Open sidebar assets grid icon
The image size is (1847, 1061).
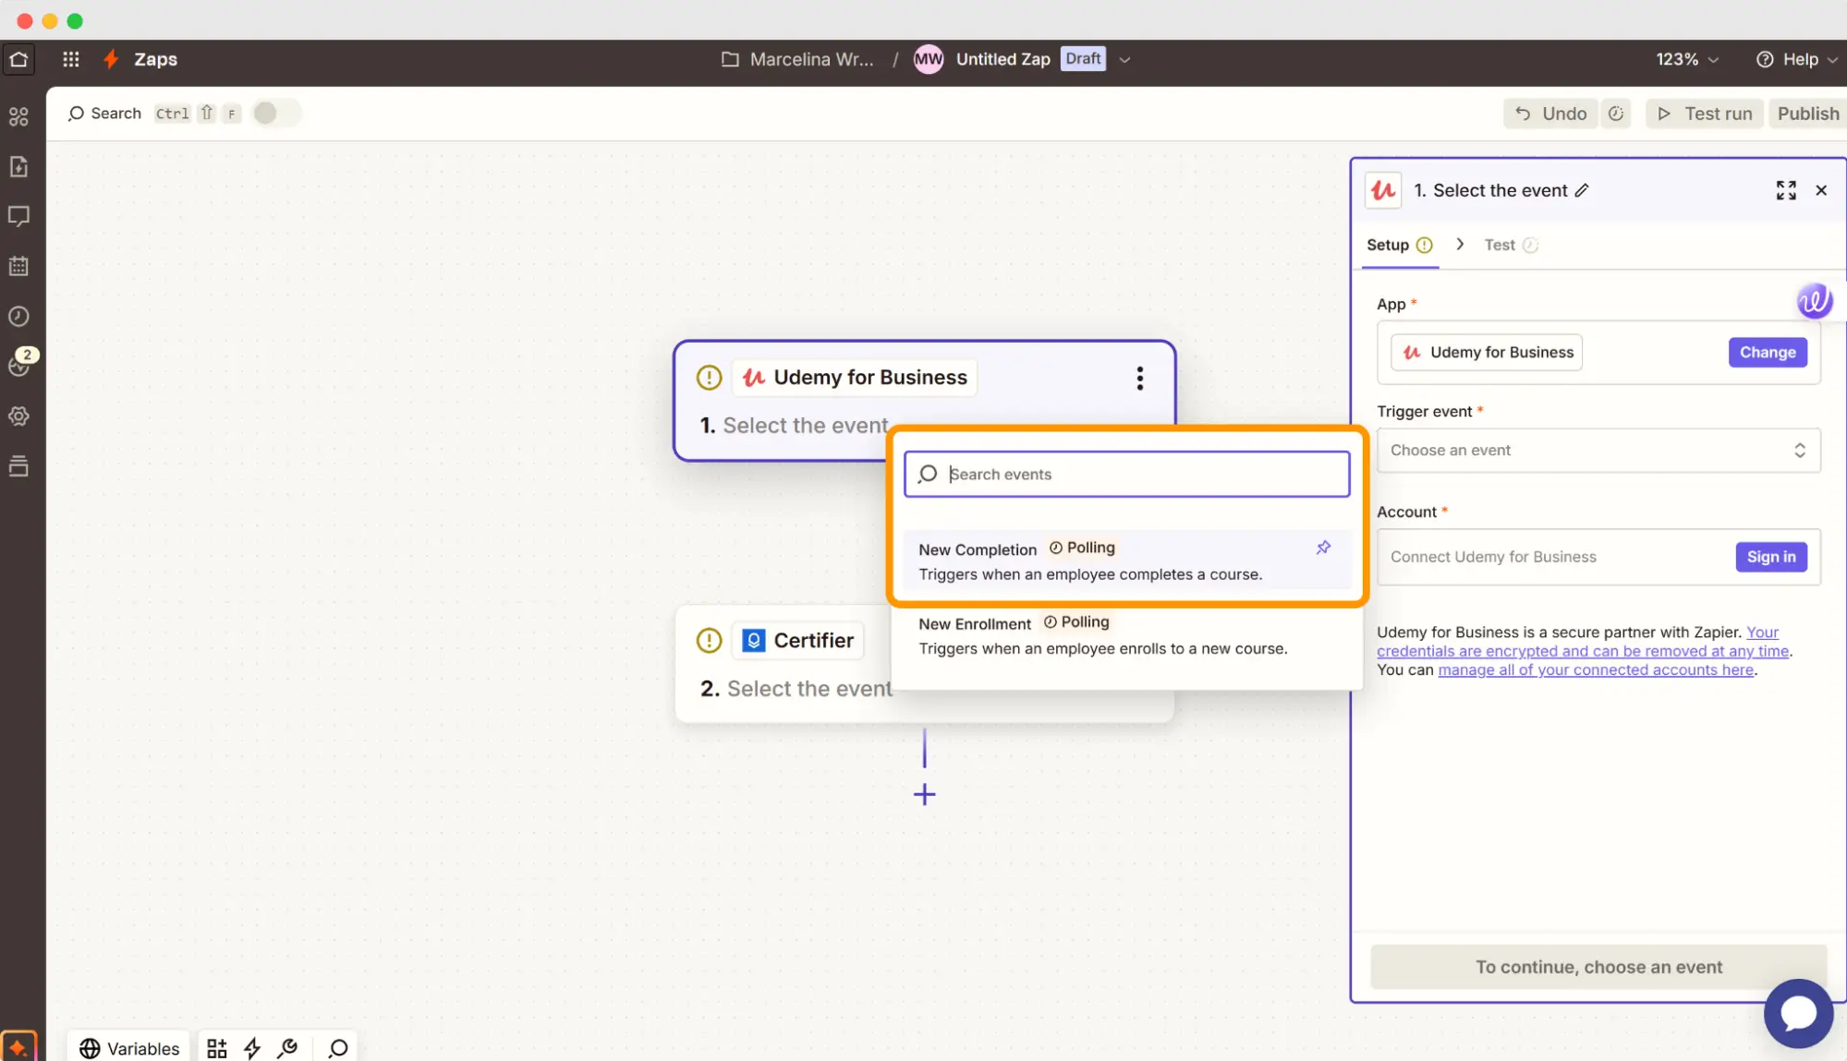18,116
